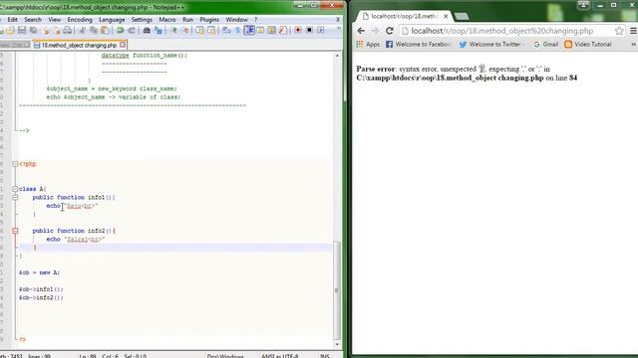This screenshot has height=358, width=638.
Task: Click the Open file icon in Notepad++ toolbar
Action: (x=10, y=31)
